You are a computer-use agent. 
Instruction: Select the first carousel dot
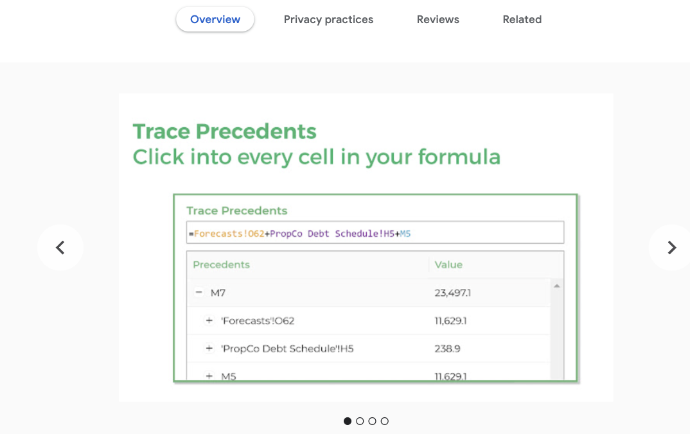point(348,421)
